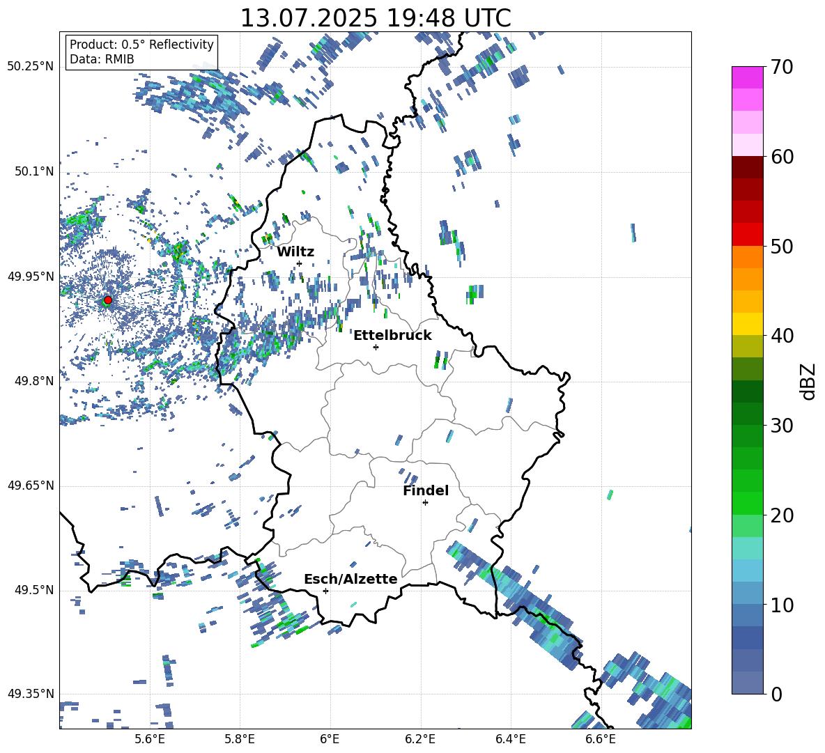Click the 49.8°N latitude label
Screen dimensions: 825x753
point(34,381)
